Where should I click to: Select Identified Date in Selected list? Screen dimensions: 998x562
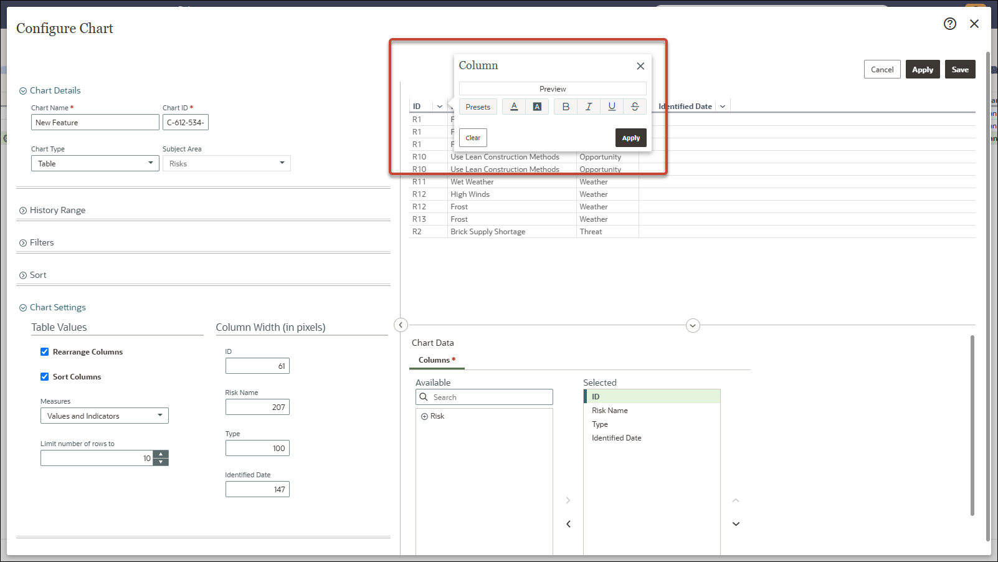coord(652,437)
